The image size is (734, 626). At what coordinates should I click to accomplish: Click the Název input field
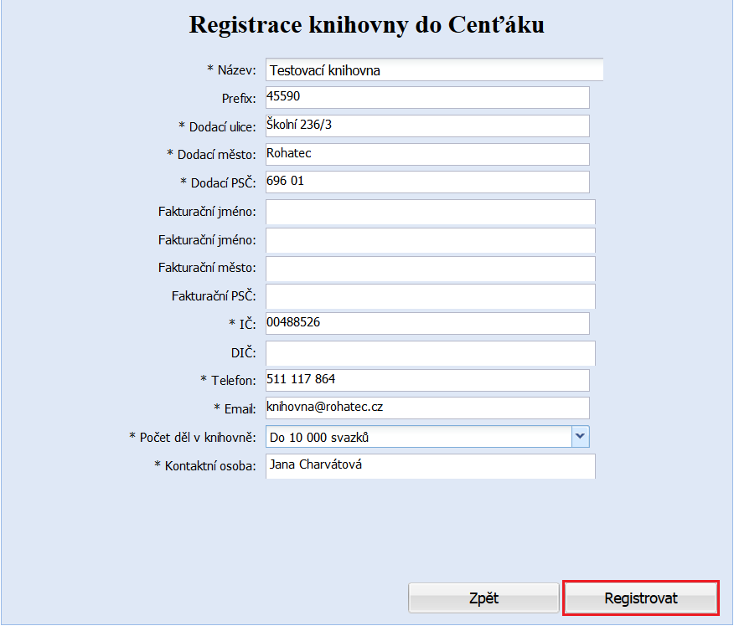pyautogui.click(x=434, y=70)
